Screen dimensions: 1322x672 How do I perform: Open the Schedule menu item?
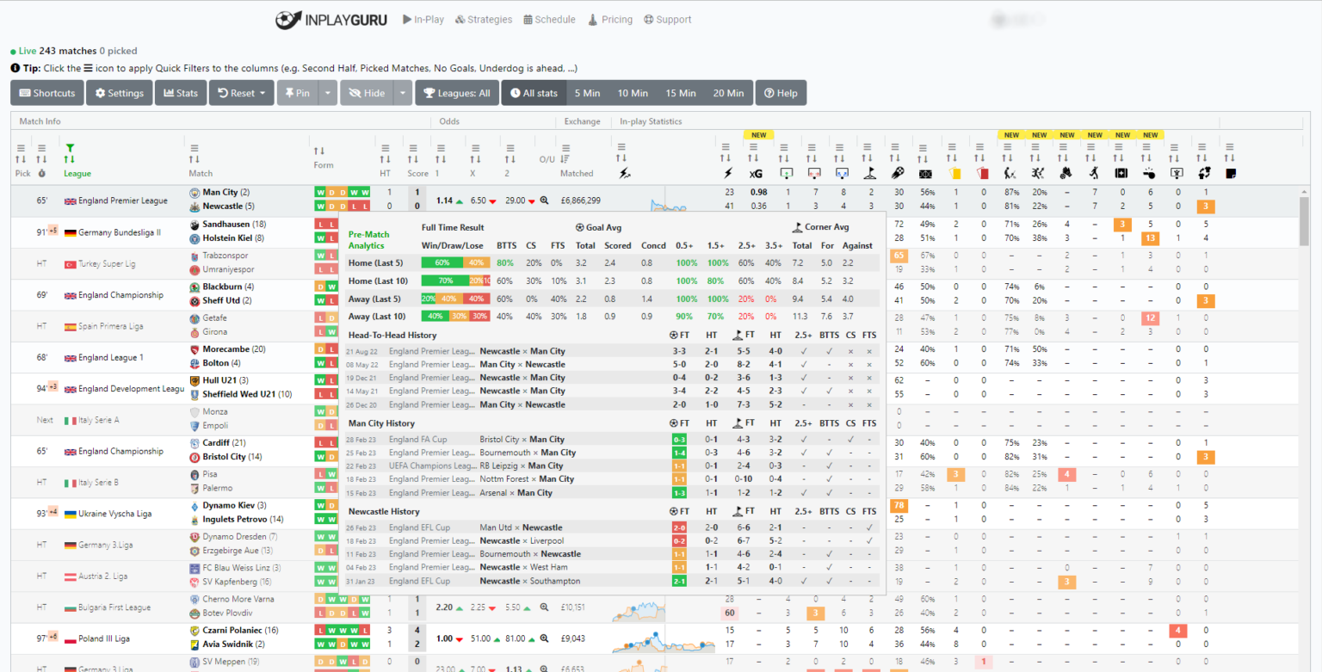pyautogui.click(x=549, y=19)
